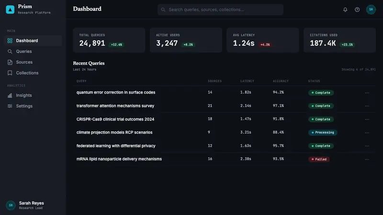Open the Queries sidebar item
Image resolution: width=383 pixels, height=215 pixels.
point(33,52)
